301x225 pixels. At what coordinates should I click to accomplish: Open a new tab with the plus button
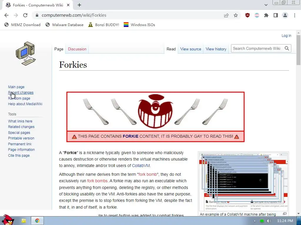79,5
